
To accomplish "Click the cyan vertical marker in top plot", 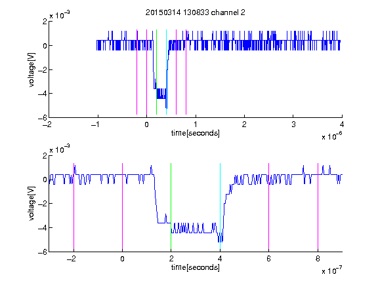I will pyautogui.click(x=166, y=72).
